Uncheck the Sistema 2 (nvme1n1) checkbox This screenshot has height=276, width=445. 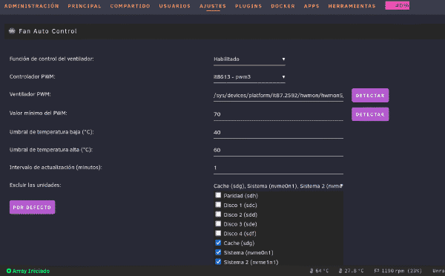tap(218, 262)
